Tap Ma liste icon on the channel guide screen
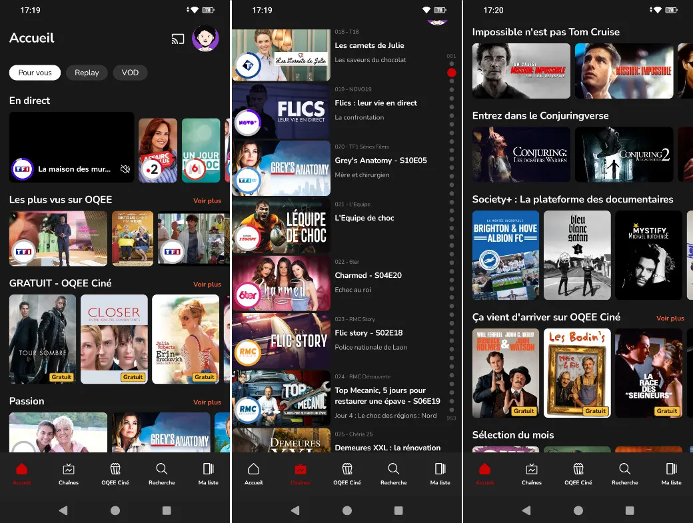Viewport: 693px width, 523px height. tap(440, 473)
